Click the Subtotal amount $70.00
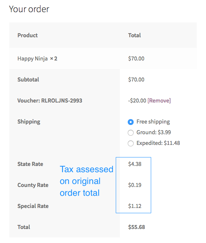 (136, 80)
